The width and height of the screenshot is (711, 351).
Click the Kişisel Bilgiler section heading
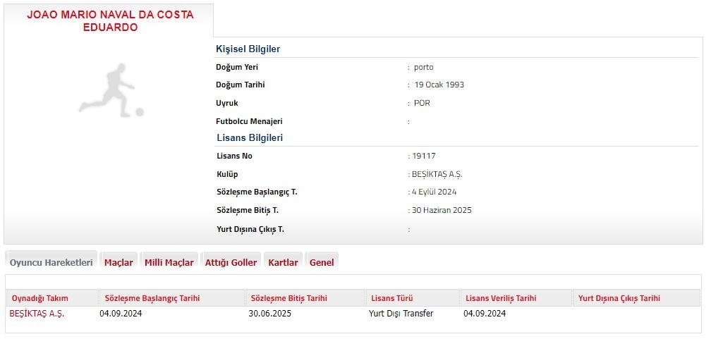click(248, 49)
